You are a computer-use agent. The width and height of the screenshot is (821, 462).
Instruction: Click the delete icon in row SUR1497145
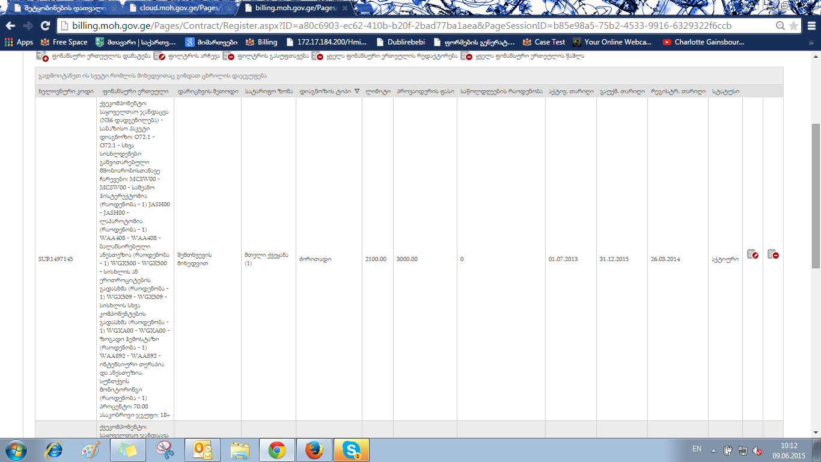(x=773, y=254)
